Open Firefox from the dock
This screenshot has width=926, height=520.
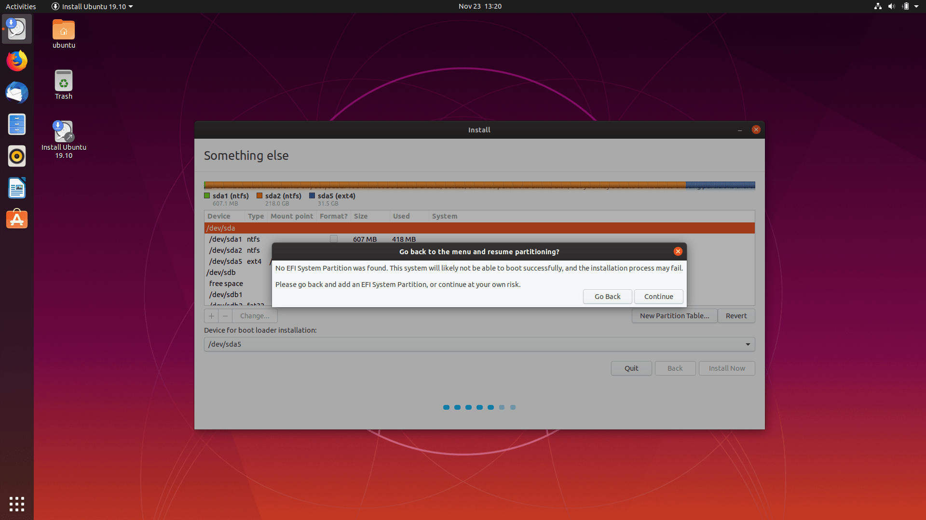click(17, 61)
